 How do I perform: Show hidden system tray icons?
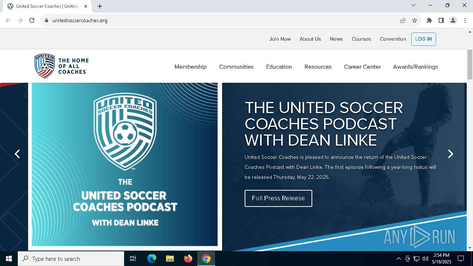click(x=398, y=259)
